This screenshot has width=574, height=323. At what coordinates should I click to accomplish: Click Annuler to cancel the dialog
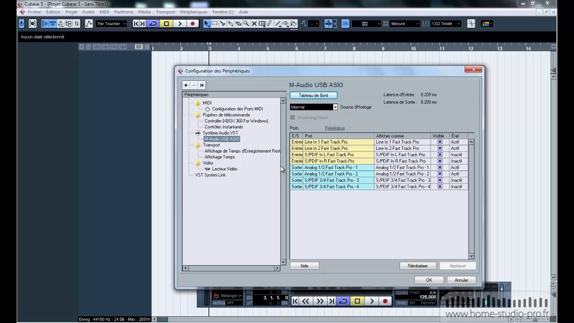461,280
